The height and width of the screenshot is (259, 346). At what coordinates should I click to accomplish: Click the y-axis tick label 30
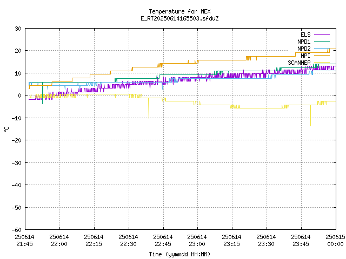pos(18,29)
